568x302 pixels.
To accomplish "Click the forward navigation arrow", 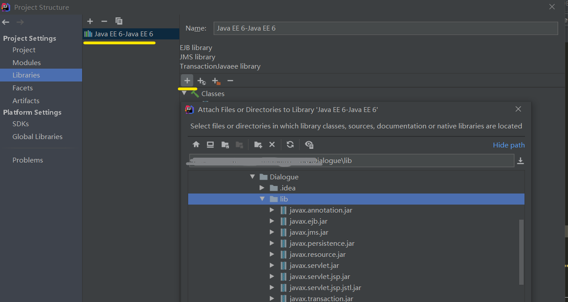I will click(20, 22).
